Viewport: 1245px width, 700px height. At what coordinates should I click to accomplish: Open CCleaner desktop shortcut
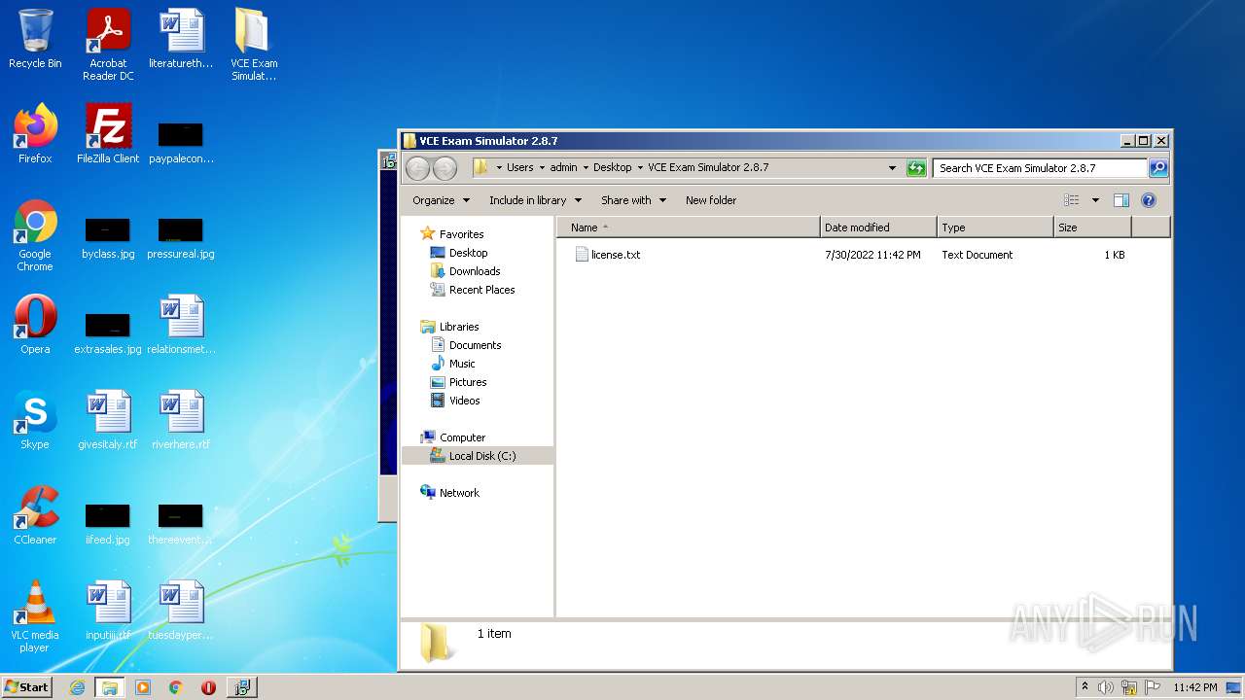pos(35,515)
